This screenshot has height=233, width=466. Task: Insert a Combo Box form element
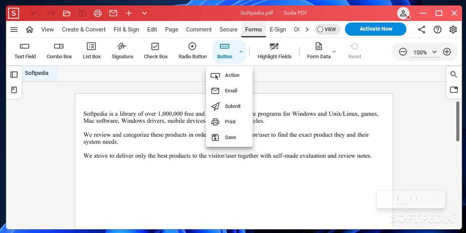click(x=59, y=51)
